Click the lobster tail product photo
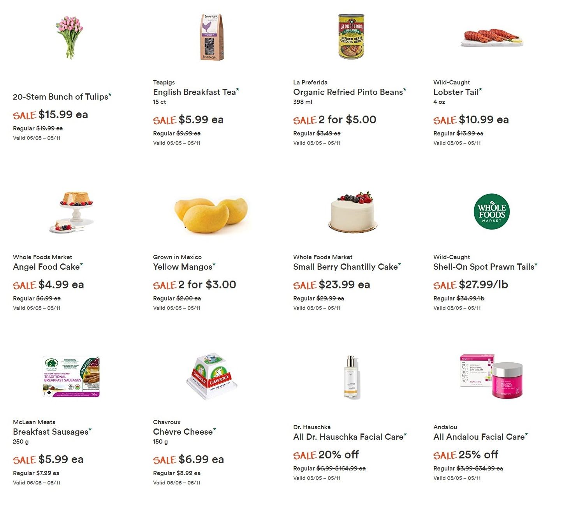This screenshot has width=563, height=516. pos(492,37)
